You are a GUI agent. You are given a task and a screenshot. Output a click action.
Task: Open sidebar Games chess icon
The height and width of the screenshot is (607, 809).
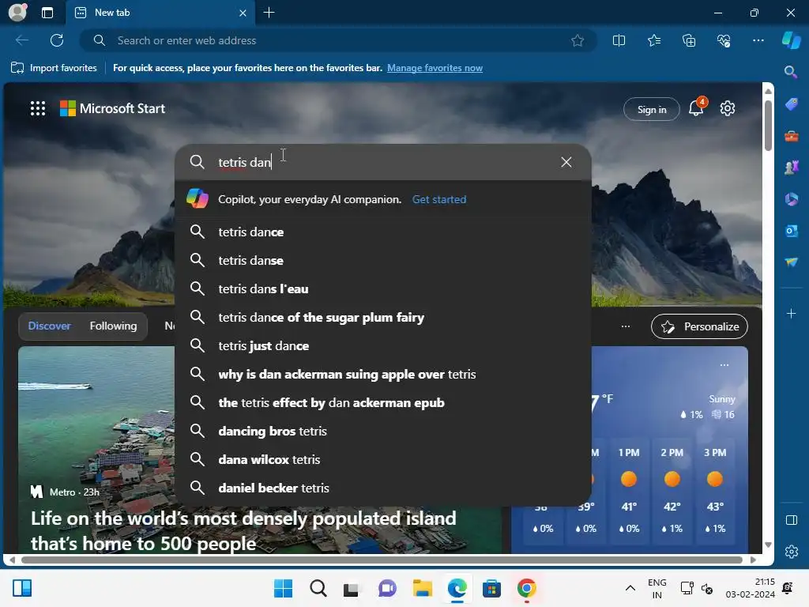click(791, 168)
